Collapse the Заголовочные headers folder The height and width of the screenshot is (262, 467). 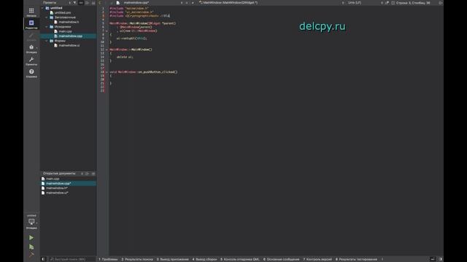(47, 17)
